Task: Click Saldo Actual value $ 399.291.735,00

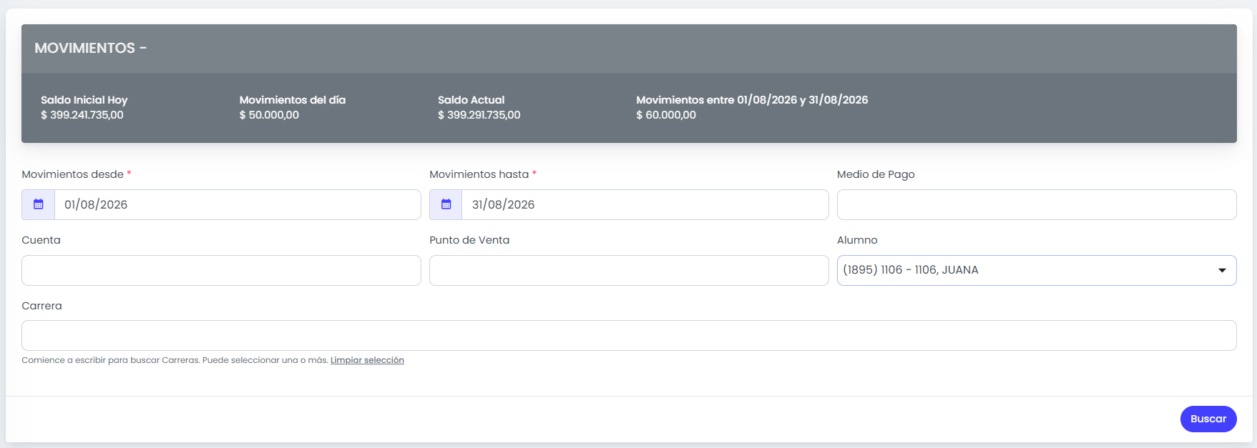Action: point(479,115)
